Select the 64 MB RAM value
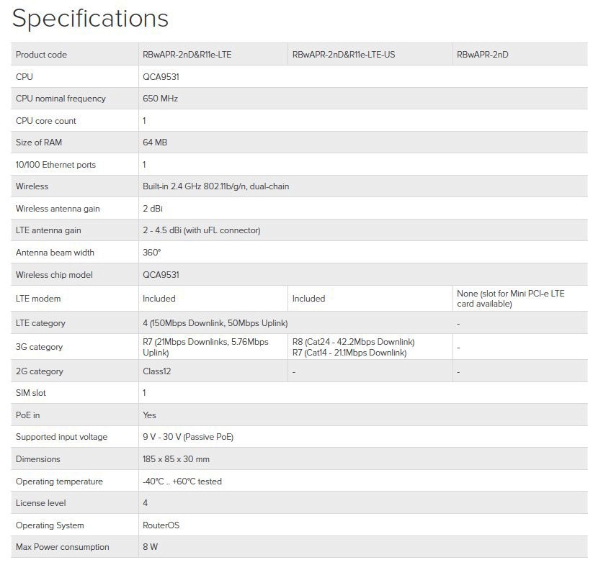The height and width of the screenshot is (565, 593). [155, 143]
